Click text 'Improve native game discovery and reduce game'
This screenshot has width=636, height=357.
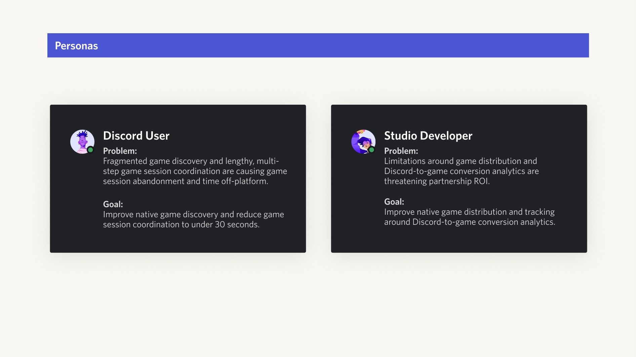pyautogui.click(x=193, y=214)
